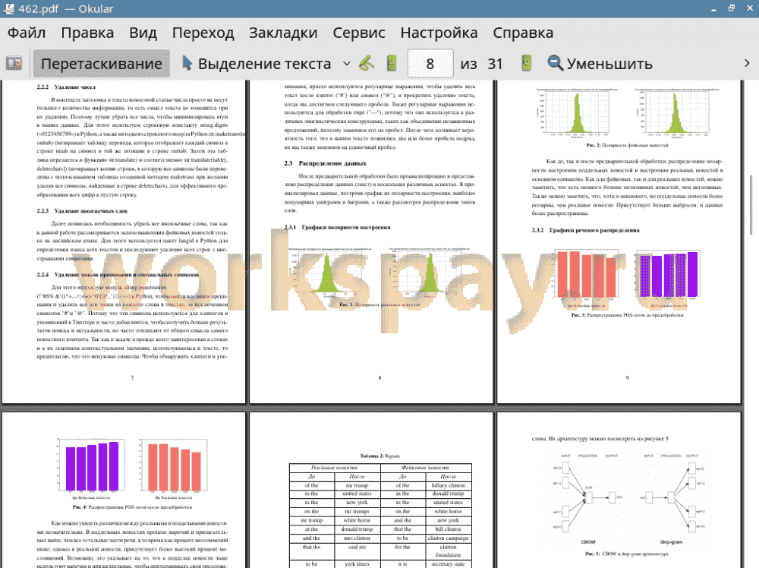
Task: Open the selection tool dropdown arrow
Action: click(x=347, y=64)
